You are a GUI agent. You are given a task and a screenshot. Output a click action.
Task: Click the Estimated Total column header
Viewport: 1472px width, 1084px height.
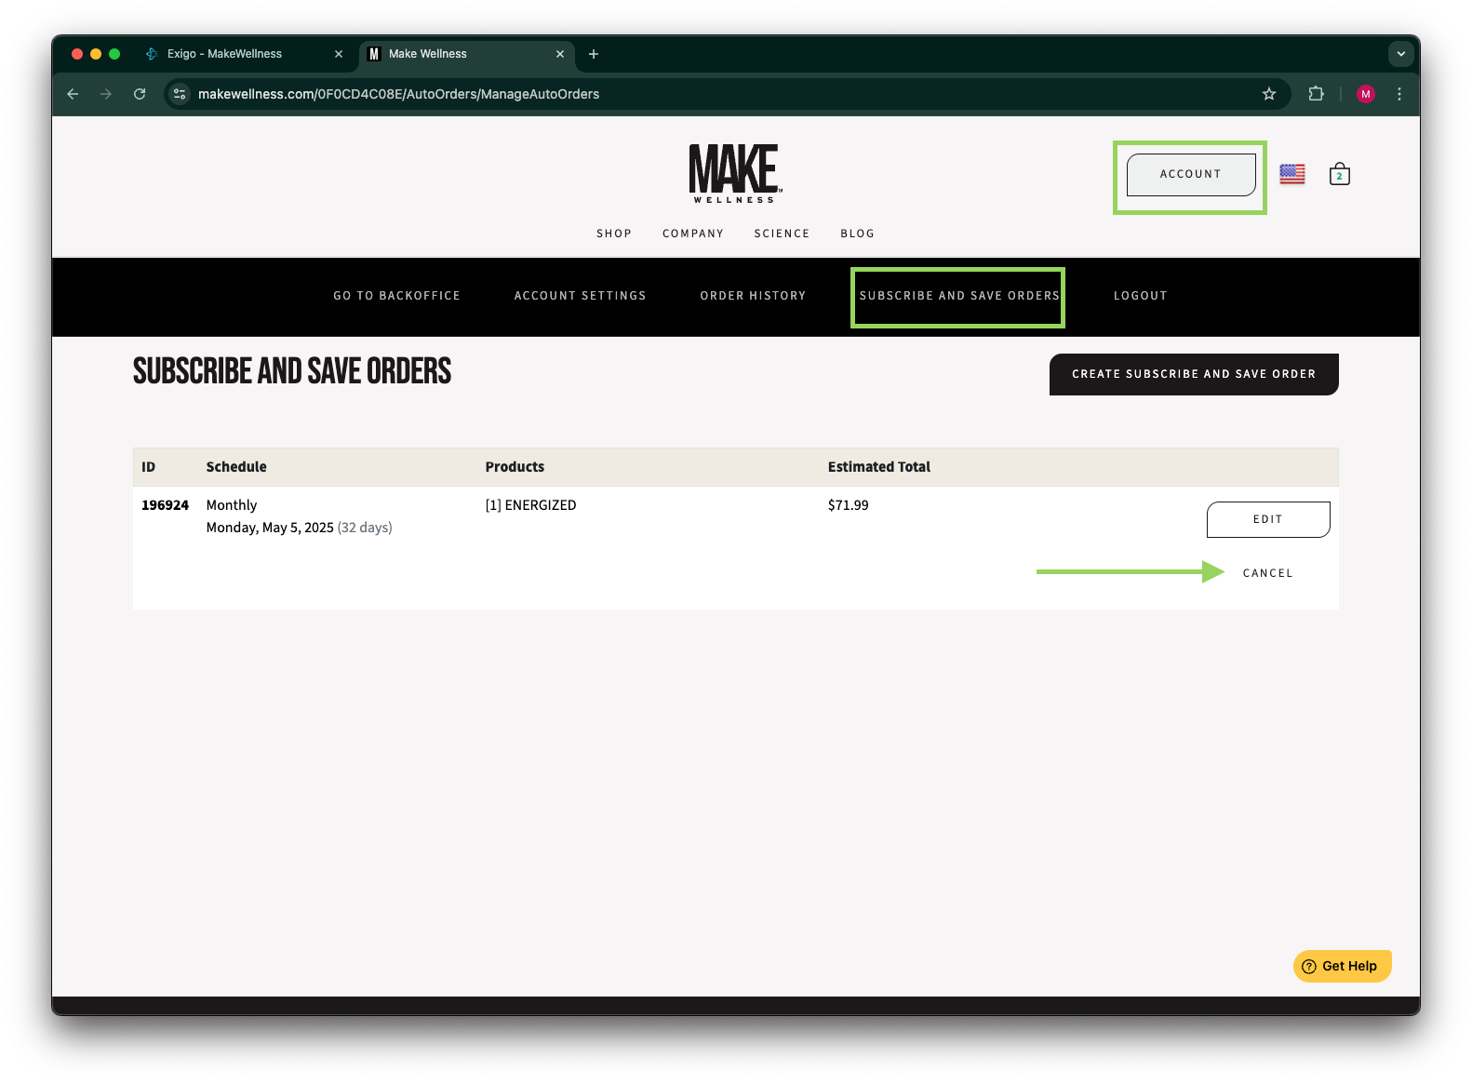pos(878,467)
